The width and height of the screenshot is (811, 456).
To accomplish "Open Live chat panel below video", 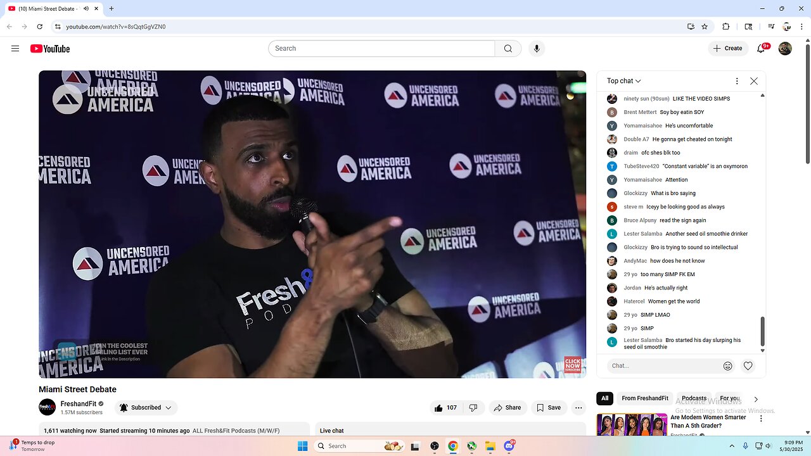I will (x=450, y=430).
